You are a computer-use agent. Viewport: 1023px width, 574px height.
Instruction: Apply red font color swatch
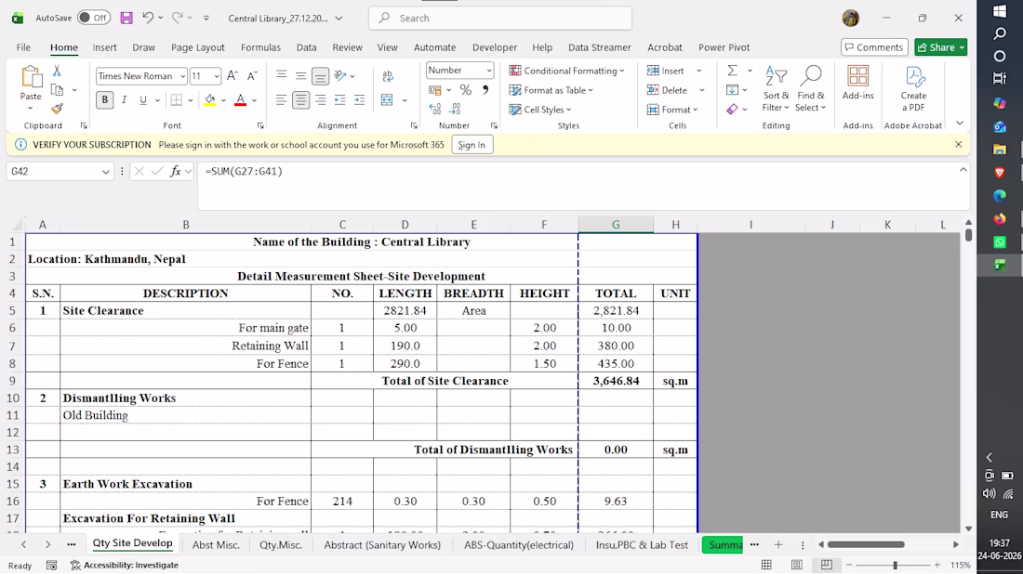coord(240,99)
